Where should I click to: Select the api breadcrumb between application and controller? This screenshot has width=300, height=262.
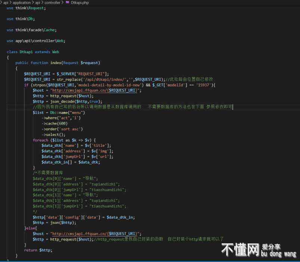pos(38,3)
